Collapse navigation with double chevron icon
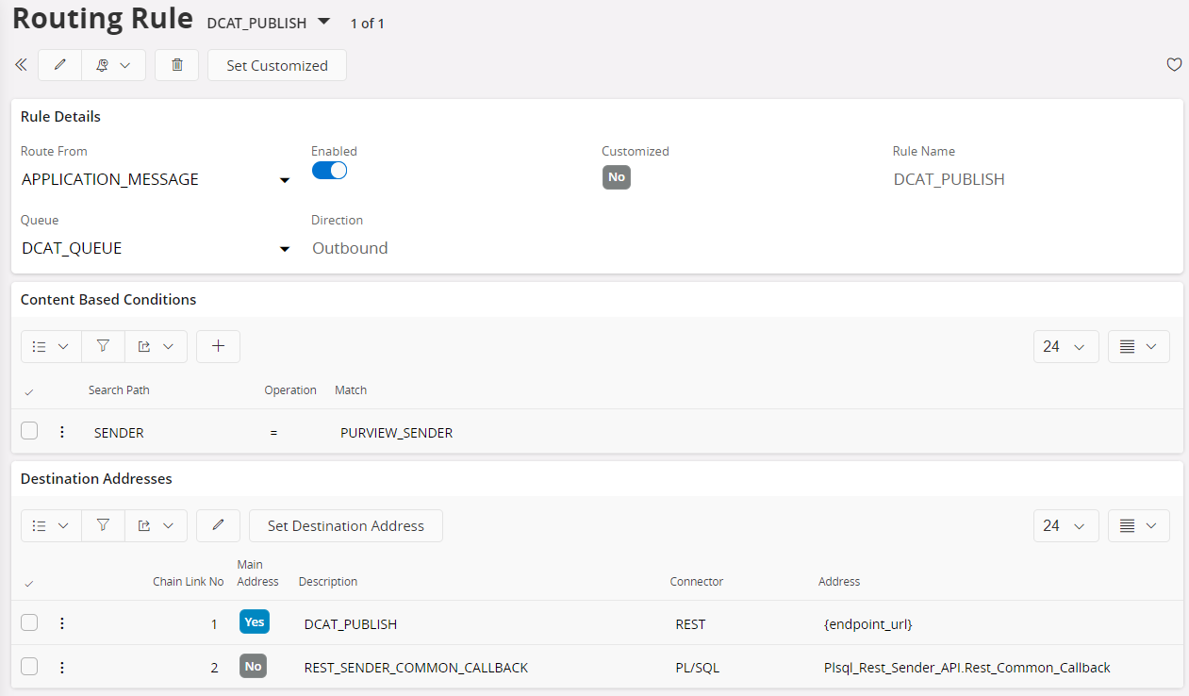Viewport: 1189px width, 696px height. point(21,65)
